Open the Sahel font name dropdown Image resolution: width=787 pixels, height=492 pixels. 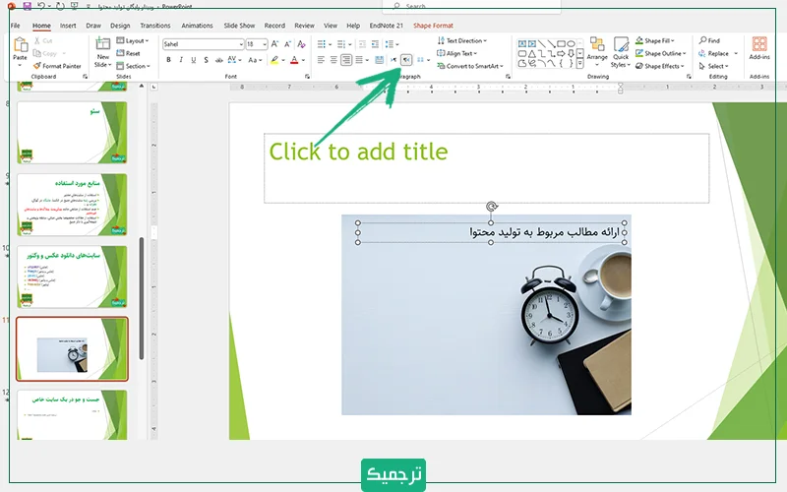(x=241, y=44)
